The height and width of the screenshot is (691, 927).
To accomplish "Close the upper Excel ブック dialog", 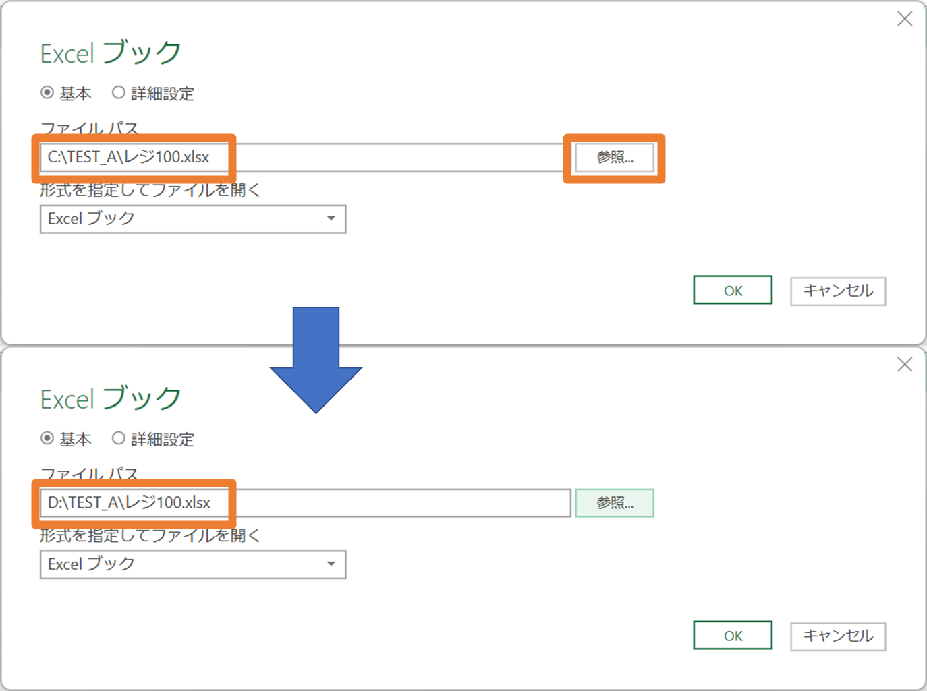I will tap(905, 19).
